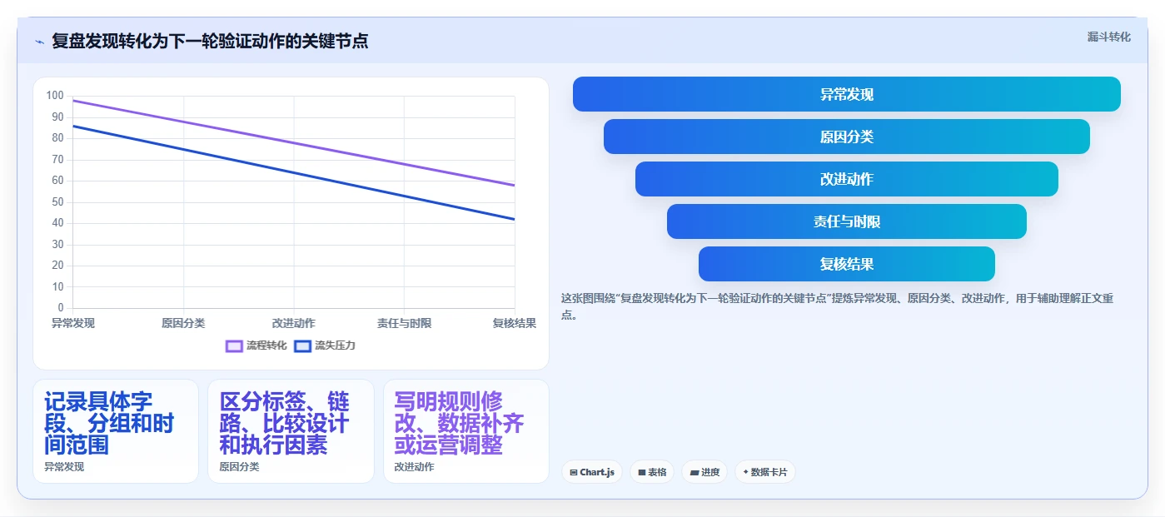Click the 漏斗转化 tag in header
The height and width of the screenshot is (517, 1165).
(1108, 37)
